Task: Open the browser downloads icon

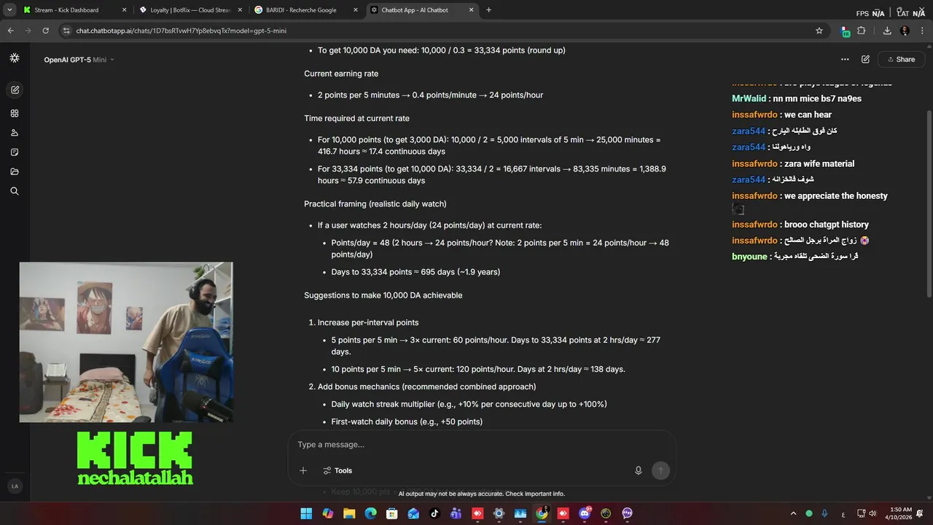Action: click(887, 31)
